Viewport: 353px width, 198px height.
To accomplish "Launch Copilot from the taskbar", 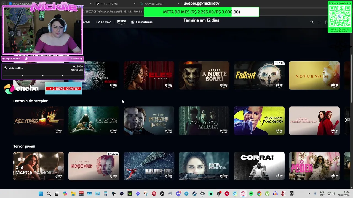I will click(x=65, y=194).
